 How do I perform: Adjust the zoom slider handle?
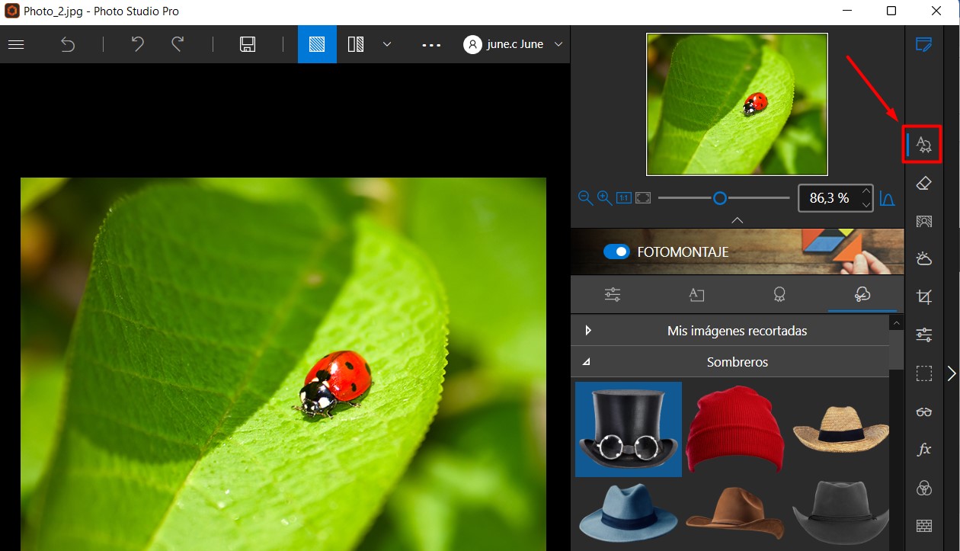click(720, 198)
